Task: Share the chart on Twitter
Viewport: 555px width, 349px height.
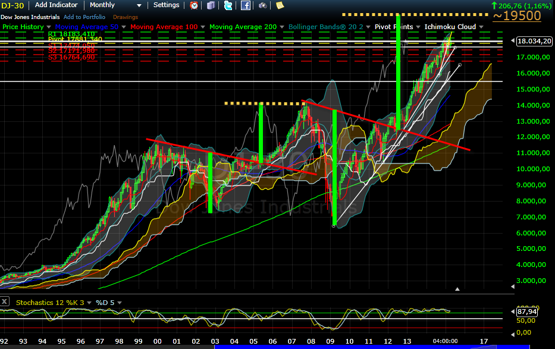Action: [x=228, y=5]
